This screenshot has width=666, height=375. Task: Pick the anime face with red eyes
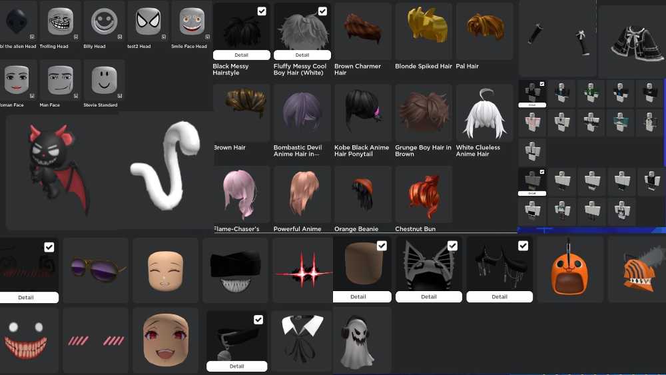click(165, 341)
